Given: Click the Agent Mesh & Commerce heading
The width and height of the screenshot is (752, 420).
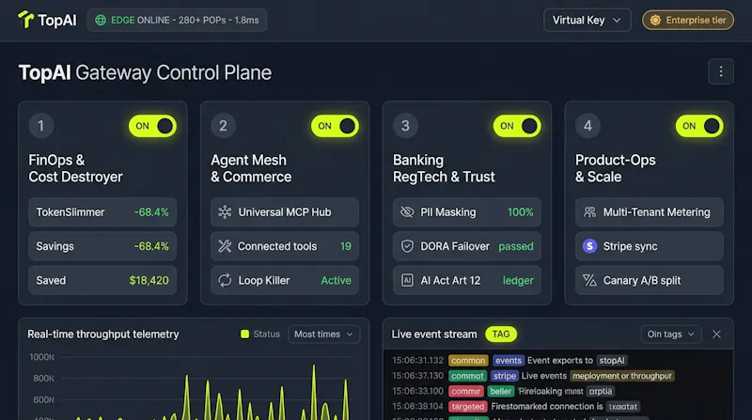Looking at the screenshot, I should point(251,168).
